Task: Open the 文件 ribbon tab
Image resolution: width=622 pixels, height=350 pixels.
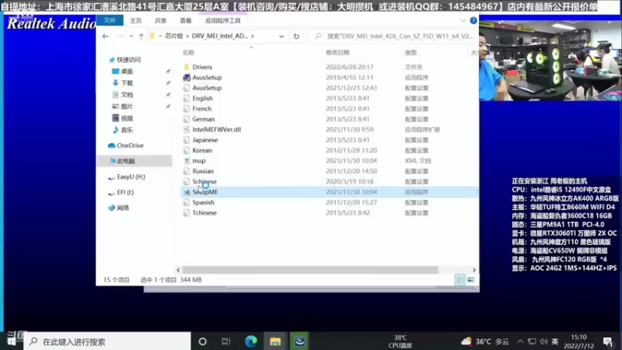Action: 110,20
